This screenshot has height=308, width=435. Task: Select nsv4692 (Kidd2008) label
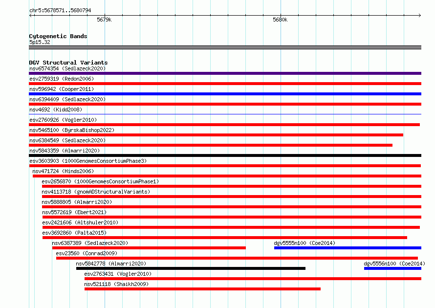56,110
